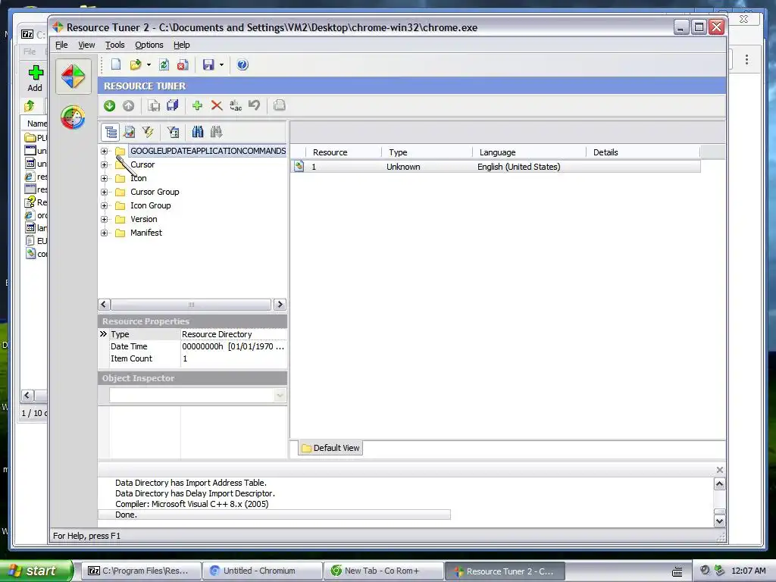The image size is (776, 582).
Task: Select the Cursor Group folder in tree
Action: pyautogui.click(x=155, y=192)
